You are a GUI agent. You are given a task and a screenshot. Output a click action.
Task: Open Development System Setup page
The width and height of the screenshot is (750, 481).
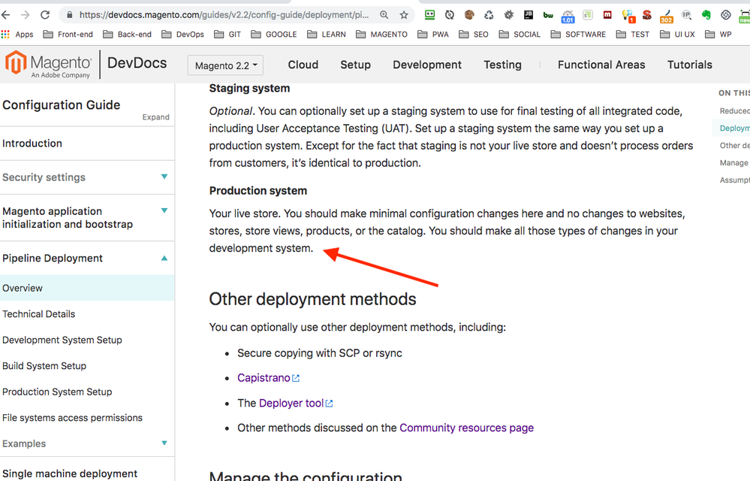62,340
